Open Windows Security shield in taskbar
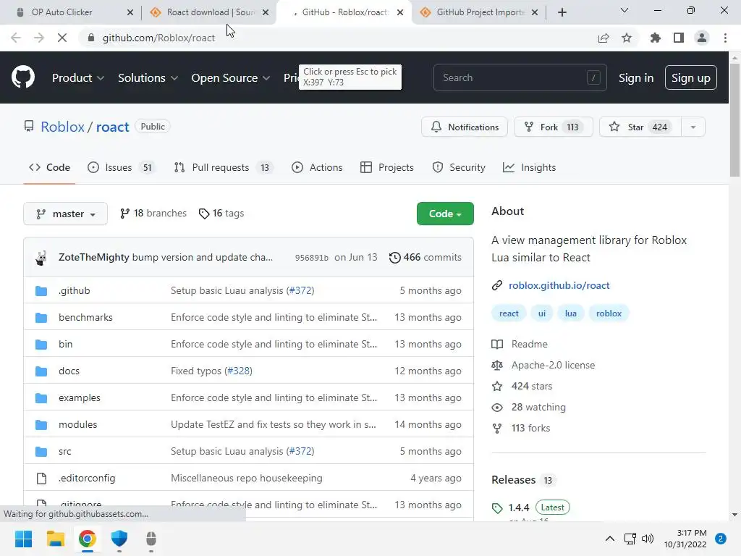 point(119,539)
